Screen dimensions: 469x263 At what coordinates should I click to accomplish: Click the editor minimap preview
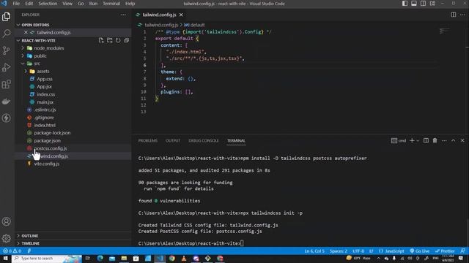click(444, 31)
